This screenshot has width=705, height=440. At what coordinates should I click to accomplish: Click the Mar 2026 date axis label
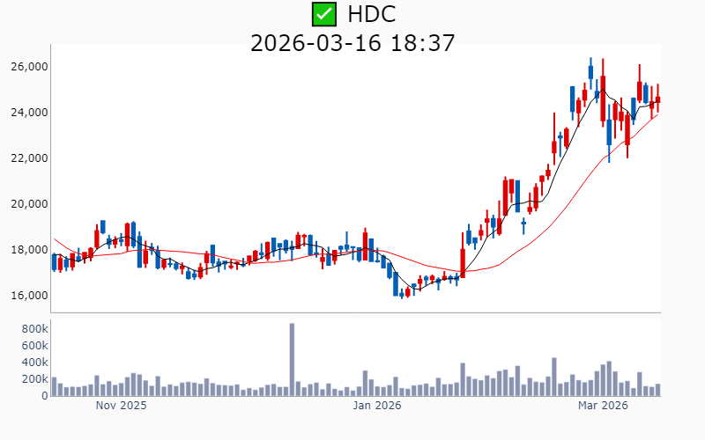coord(603,406)
